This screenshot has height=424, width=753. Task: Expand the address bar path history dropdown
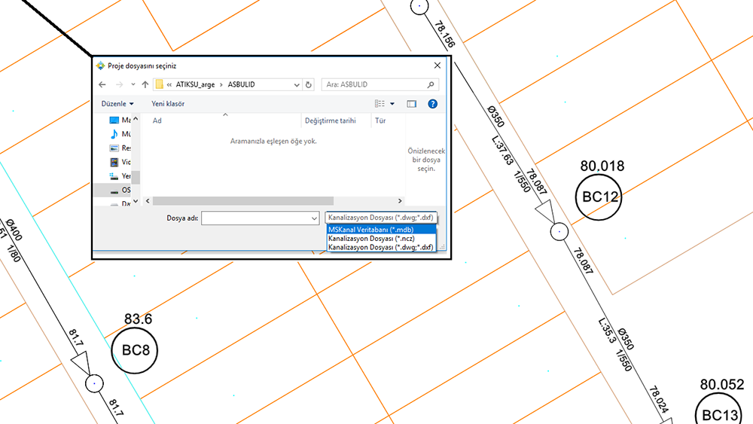tap(297, 85)
